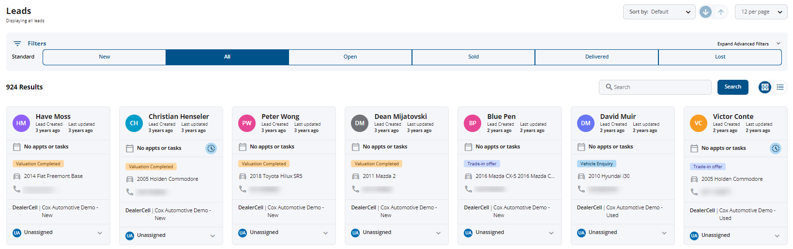Expand Advanced Filters
The image size is (793, 249).
[x=749, y=44]
